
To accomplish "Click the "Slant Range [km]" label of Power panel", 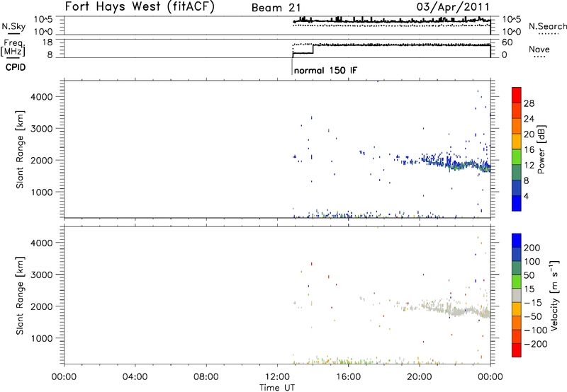I will [20, 149].
